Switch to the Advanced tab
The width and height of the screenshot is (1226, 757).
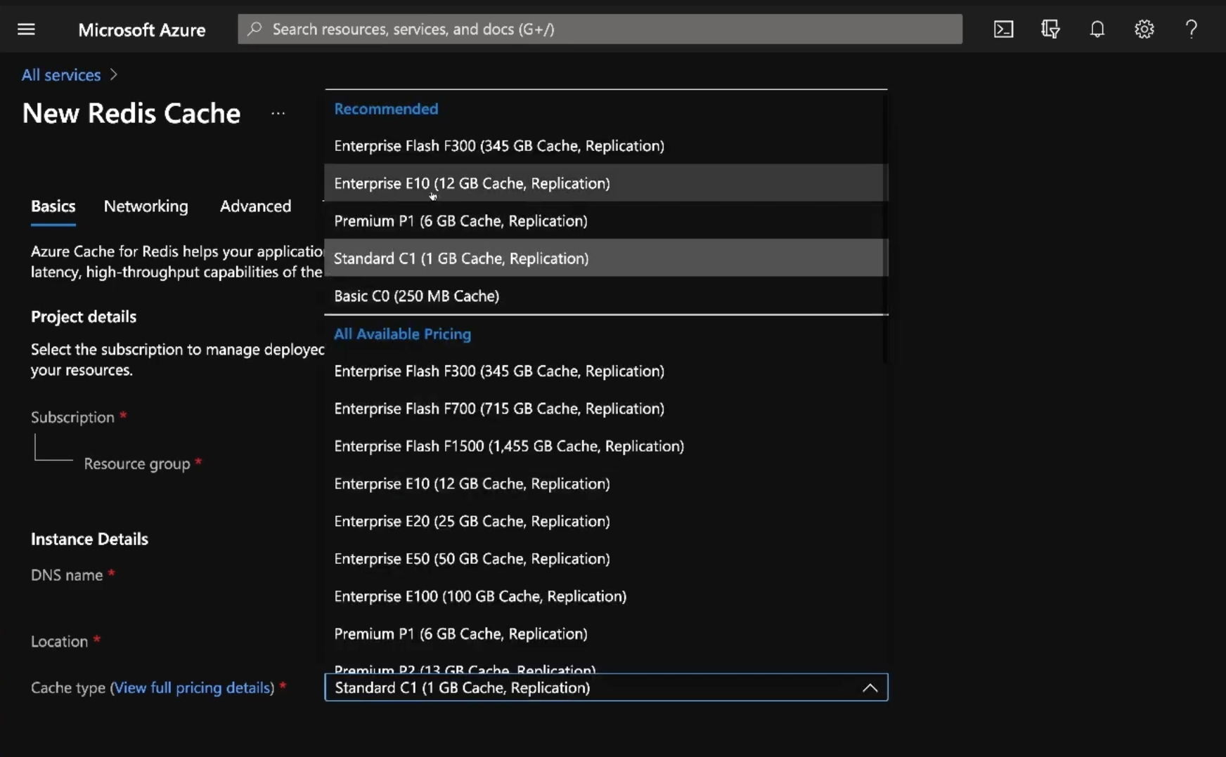point(256,206)
